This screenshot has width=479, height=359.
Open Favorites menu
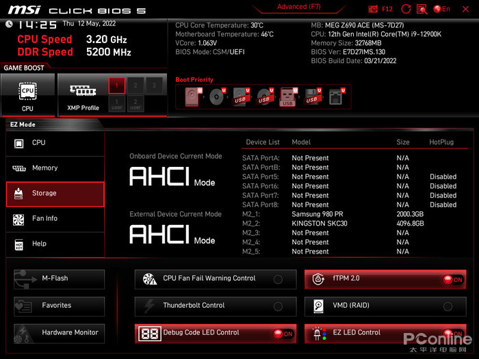[x=60, y=306]
